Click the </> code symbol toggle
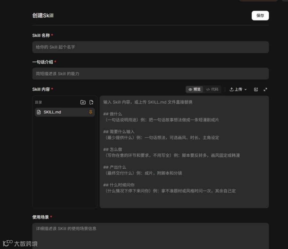 pos(208,90)
